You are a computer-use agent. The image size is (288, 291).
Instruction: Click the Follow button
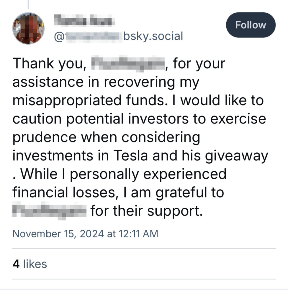250,25
